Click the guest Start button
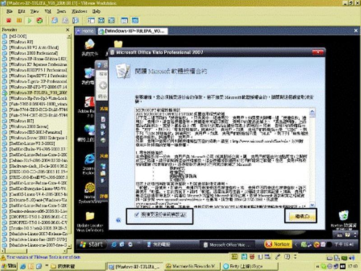The height and width of the screenshot is (271, 361). coord(91,244)
